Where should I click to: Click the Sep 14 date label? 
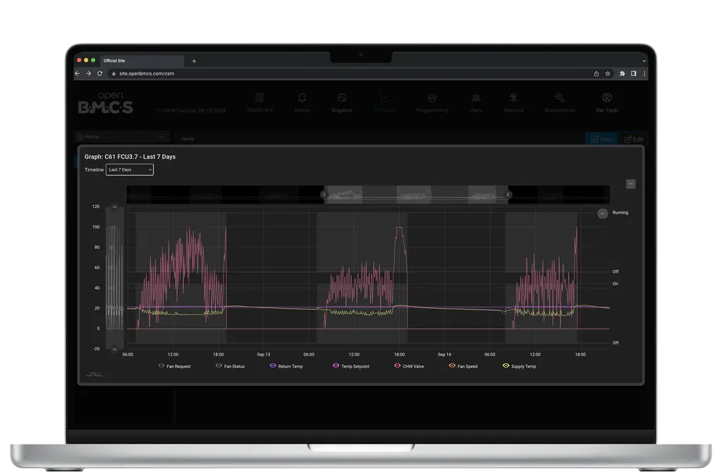[x=444, y=355]
